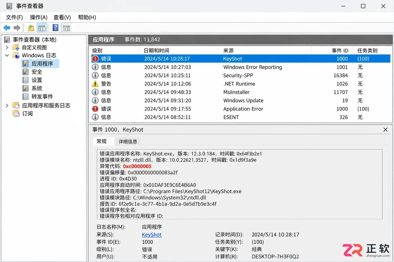Click the 错误应用程序路径 KeyShot.exe line
Viewport: 394px width, 262px height.
click(171, 191)
